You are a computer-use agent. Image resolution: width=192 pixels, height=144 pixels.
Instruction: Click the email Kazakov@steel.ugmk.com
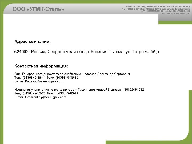point(44,81)
